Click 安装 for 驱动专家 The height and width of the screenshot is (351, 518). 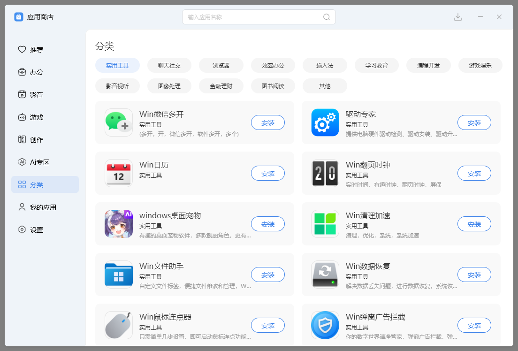pos(474,122)
